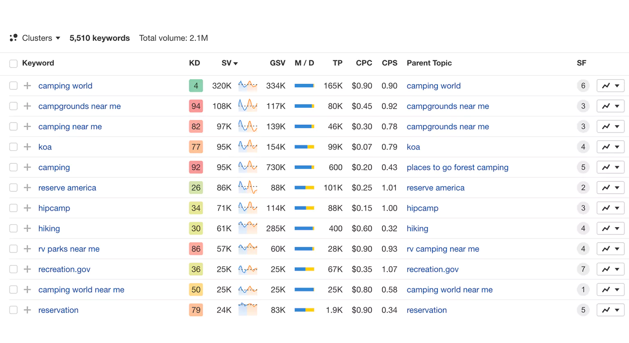This screenshot has height=343, width=629.
Task: Click the Clusters dots icon
Action: pos(13,38)
